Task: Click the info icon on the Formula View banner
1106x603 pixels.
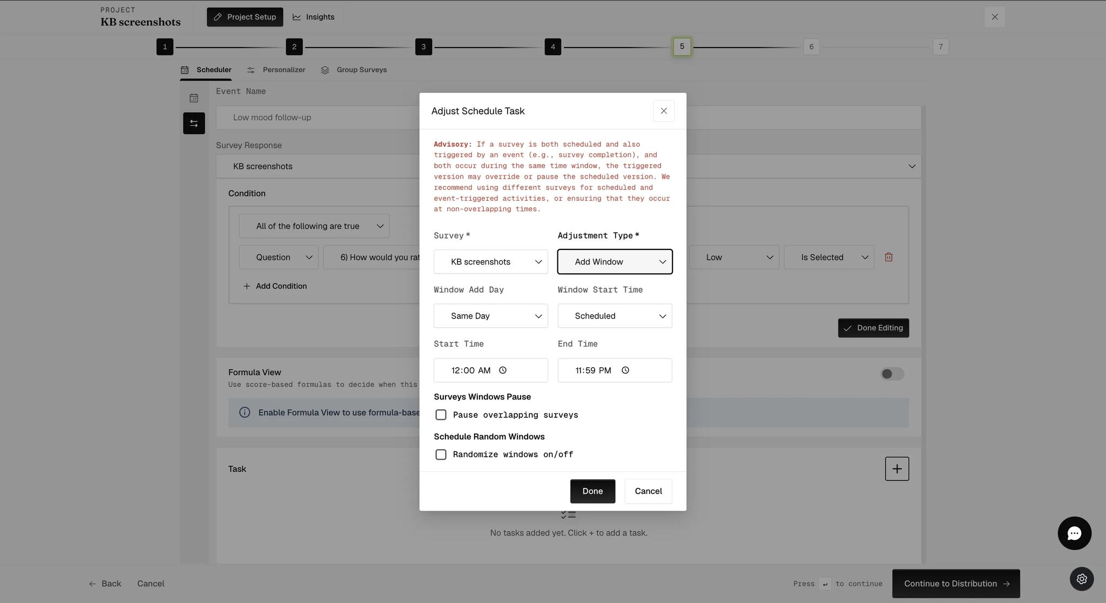Action: click(245, 412)
